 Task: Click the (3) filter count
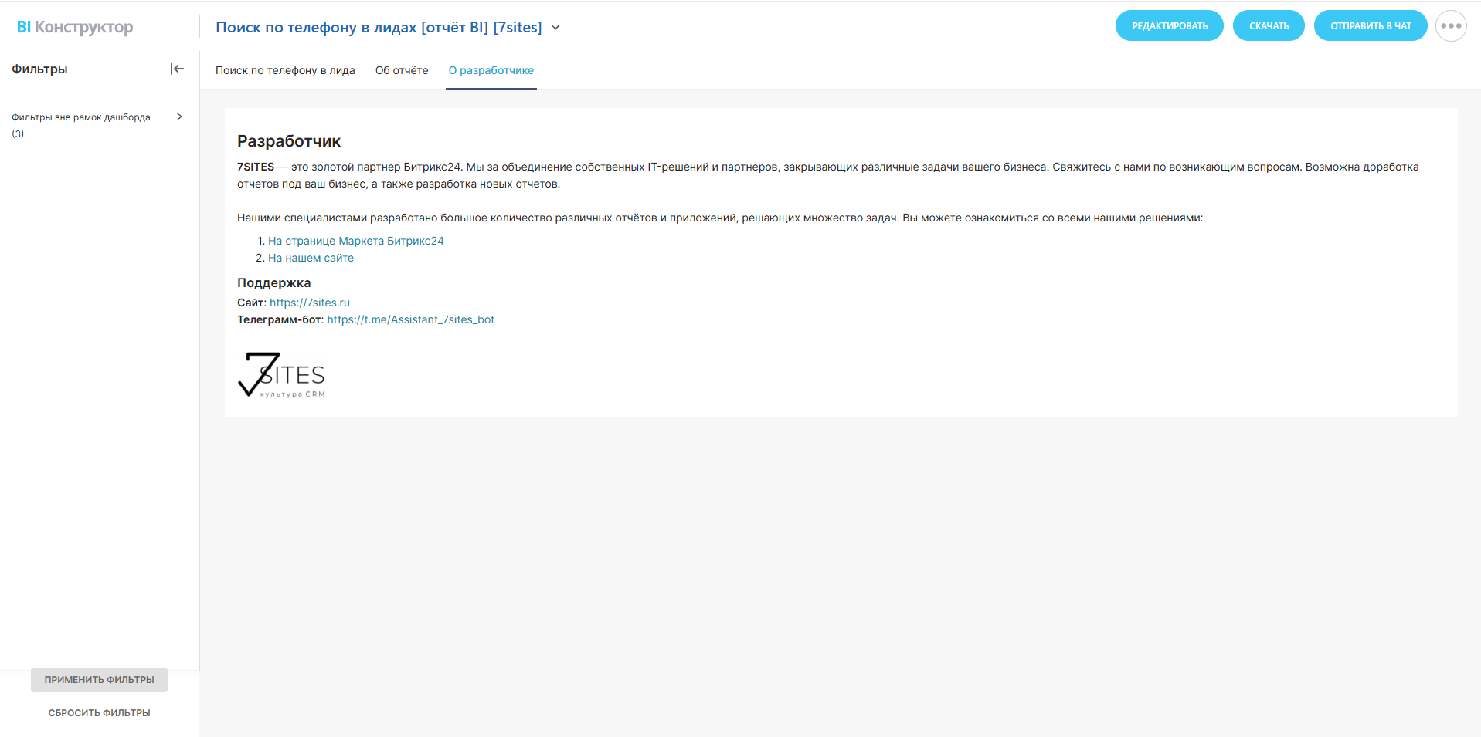[18, 134]
